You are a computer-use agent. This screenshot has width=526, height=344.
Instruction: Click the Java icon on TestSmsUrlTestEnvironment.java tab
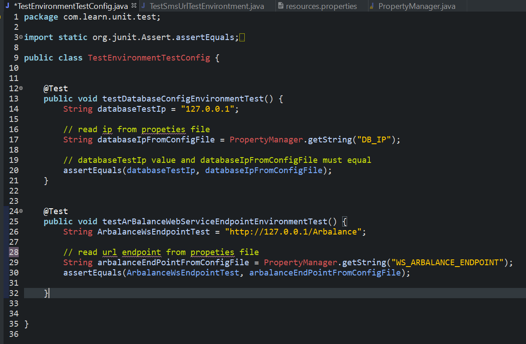point(142,6)
